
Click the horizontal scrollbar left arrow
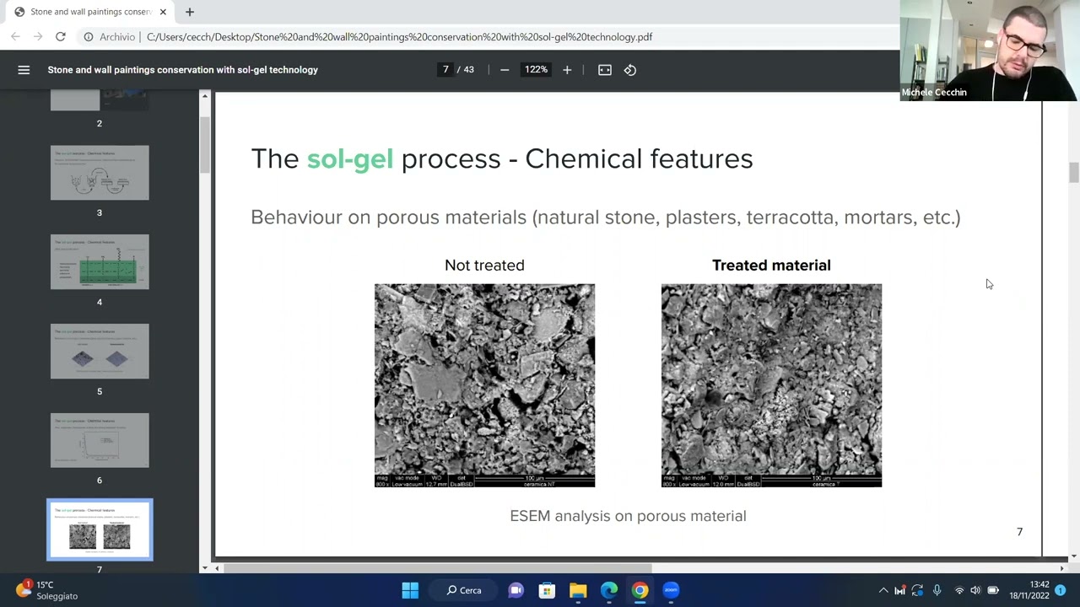[x=218, y=568]
